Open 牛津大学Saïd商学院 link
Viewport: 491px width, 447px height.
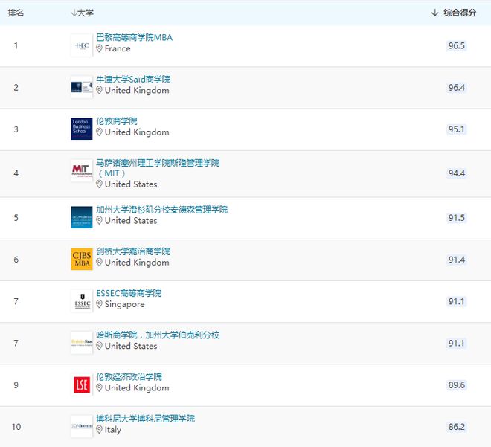pyautogui.click(x=133, y=79)
